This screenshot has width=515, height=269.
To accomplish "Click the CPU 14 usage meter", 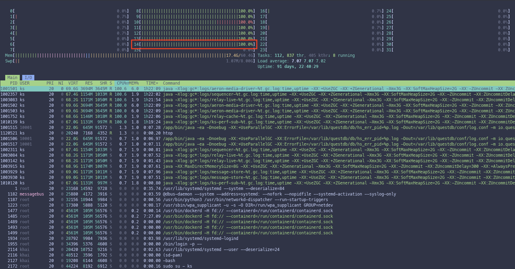I will (x=194, y=44).
